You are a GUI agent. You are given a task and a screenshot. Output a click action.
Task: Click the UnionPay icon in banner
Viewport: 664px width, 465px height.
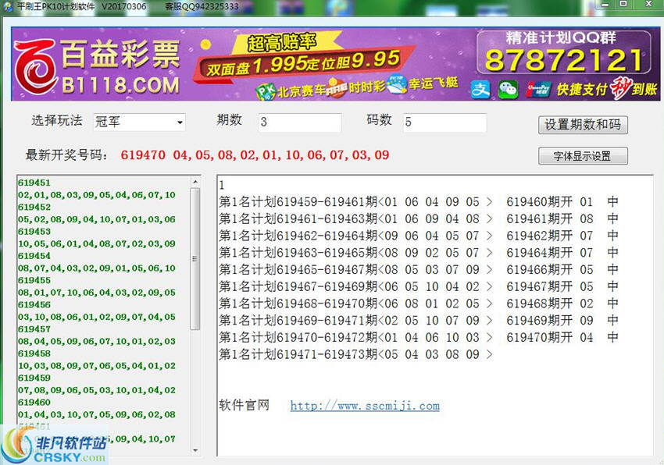tap(537, 89)
